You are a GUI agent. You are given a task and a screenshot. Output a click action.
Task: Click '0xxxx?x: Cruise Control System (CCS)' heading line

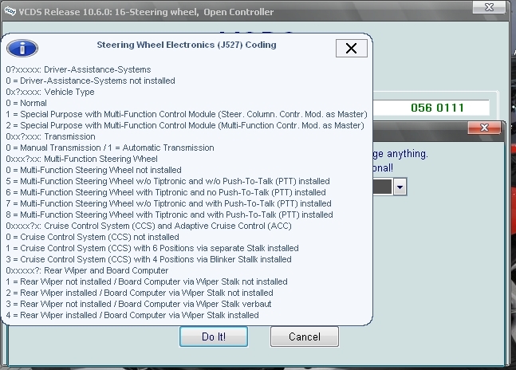coord(149,226)
